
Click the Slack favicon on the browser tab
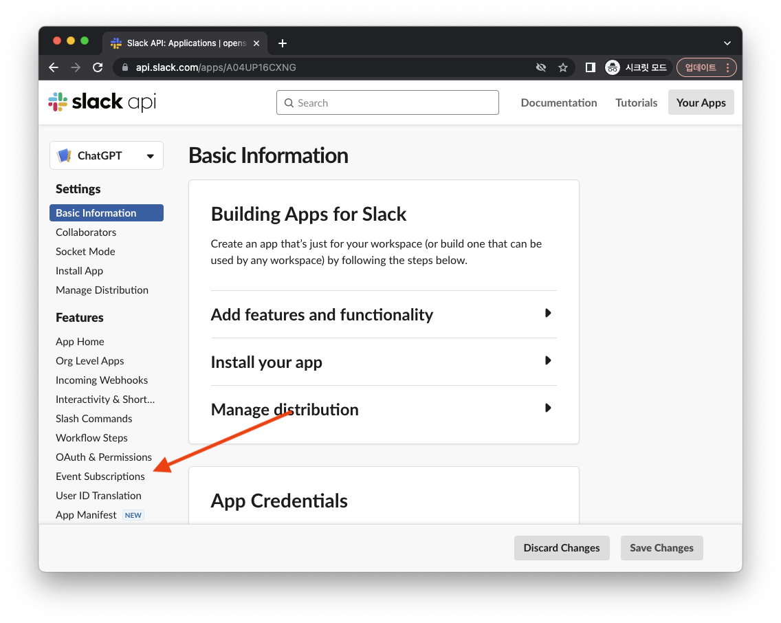pyautogui.click(x=116, y=43)
